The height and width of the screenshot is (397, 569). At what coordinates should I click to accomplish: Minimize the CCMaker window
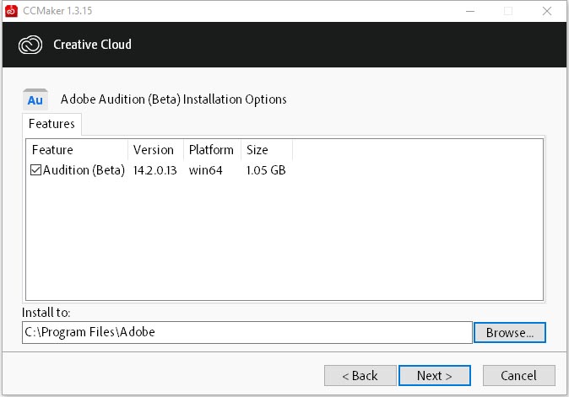[469, 11]
